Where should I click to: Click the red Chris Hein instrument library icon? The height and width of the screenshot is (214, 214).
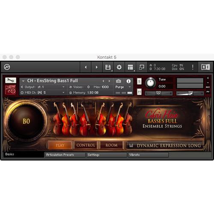[x=10, y=90]
